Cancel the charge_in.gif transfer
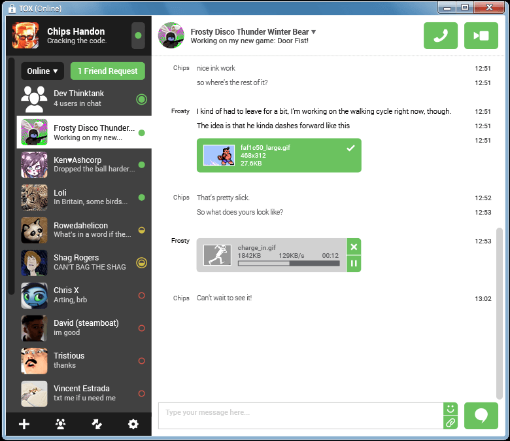This screenshot has height=441, width=510. (x=354, y=247)
